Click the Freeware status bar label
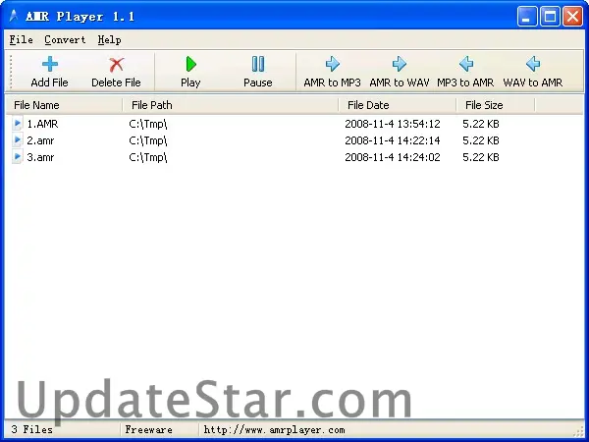This screenshot has height=442, width=589. pos(149,429)
